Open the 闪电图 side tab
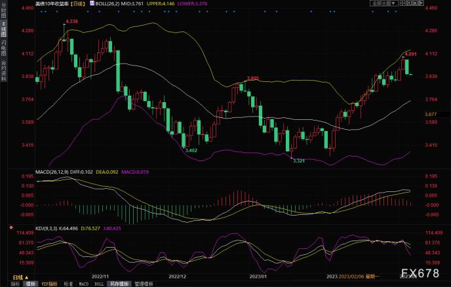 point(3,48)
